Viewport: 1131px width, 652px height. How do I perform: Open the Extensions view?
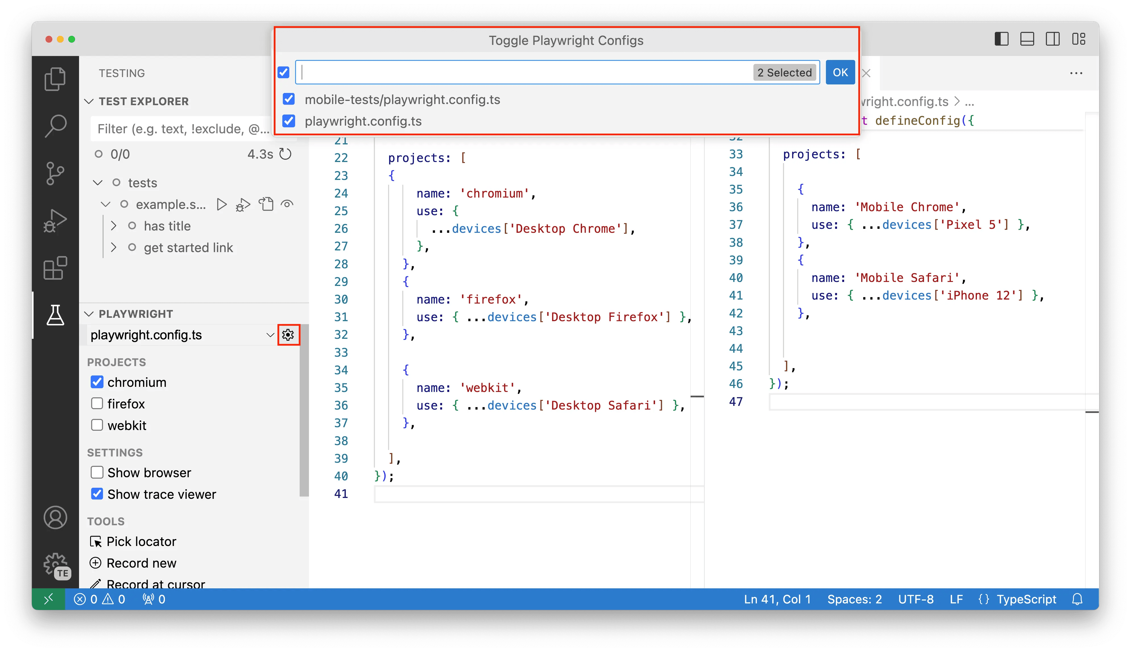(55, 268)
